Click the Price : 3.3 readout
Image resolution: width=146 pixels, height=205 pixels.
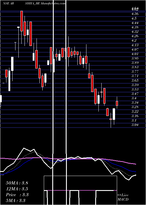tap(17, 195)
